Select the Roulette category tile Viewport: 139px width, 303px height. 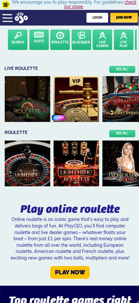(60, 40)
